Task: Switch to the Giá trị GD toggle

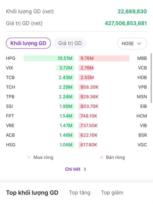Action: click(70, 43)
